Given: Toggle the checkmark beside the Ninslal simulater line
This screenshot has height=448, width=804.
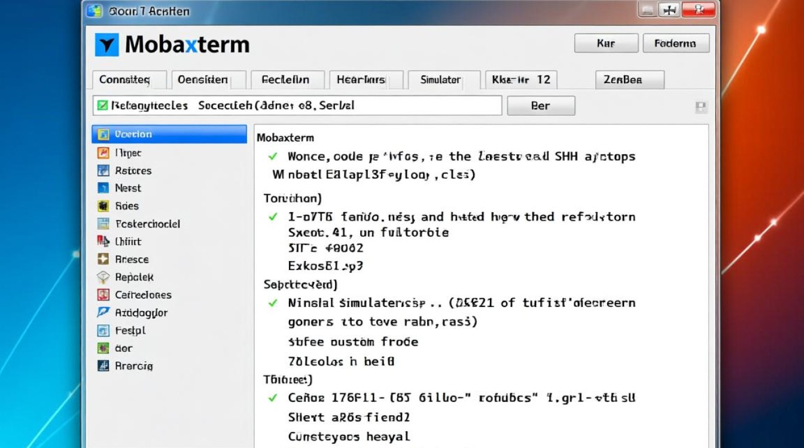Looking at the screenshot, I should [x=273, y=303].
